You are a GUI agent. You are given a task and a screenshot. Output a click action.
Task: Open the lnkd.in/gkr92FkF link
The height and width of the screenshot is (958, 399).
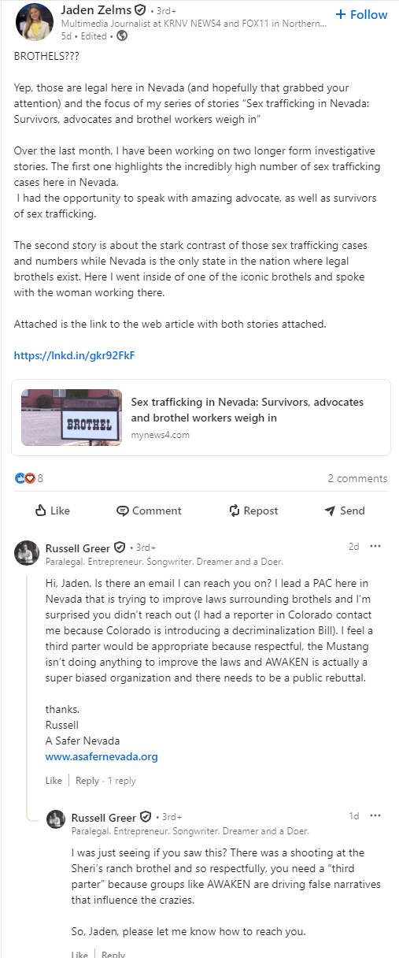tap(74, 355)
